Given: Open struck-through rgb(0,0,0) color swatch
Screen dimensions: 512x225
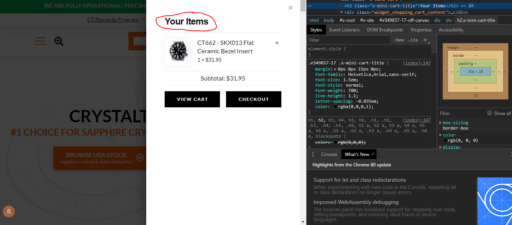Looking at the screenshot, I should pos(335,143).
